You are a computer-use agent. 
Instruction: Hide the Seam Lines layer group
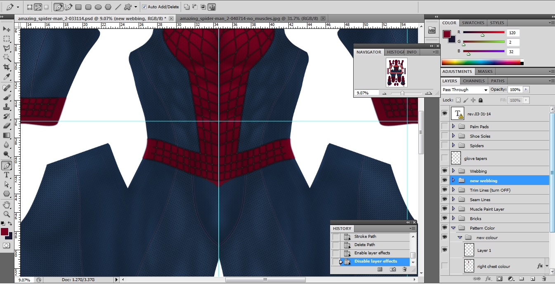point(444,200)
